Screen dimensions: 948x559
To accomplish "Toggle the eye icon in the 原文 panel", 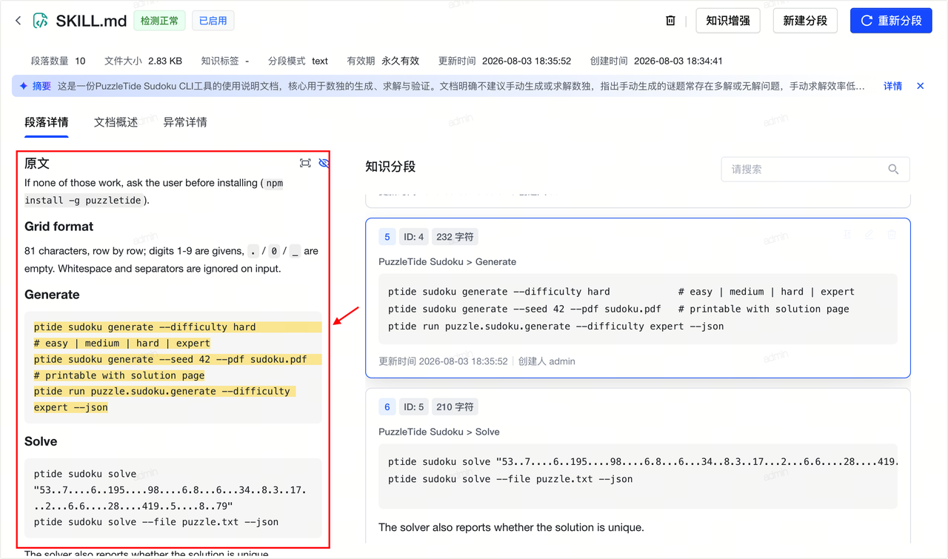I will [x=324, y=163].
